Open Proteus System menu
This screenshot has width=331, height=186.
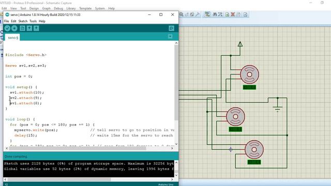(x=100, y=8)
